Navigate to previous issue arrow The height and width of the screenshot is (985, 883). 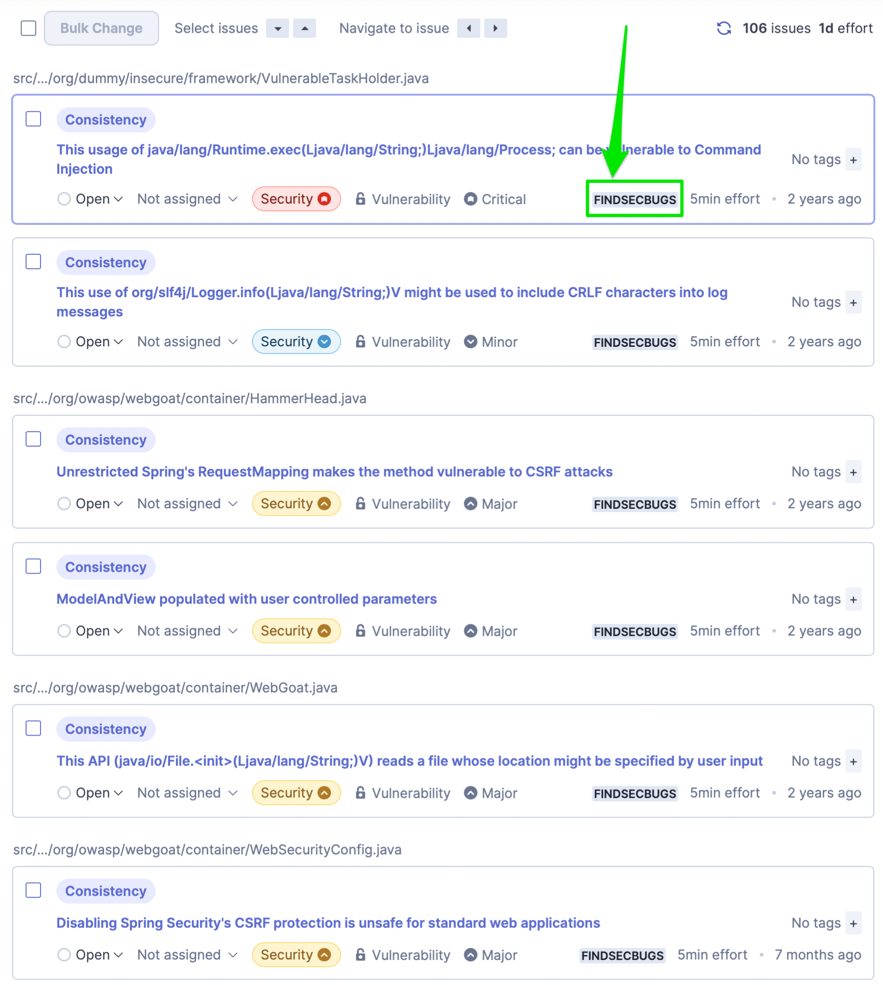coord(468,28)
